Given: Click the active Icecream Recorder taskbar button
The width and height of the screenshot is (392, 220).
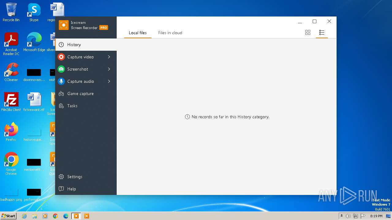Looking at the screenshot, I should (76, 216).
